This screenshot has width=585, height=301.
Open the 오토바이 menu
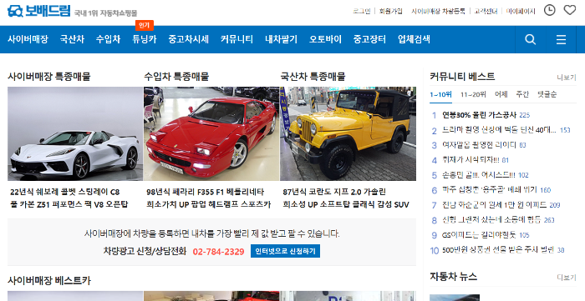click(x=325, y=39)
